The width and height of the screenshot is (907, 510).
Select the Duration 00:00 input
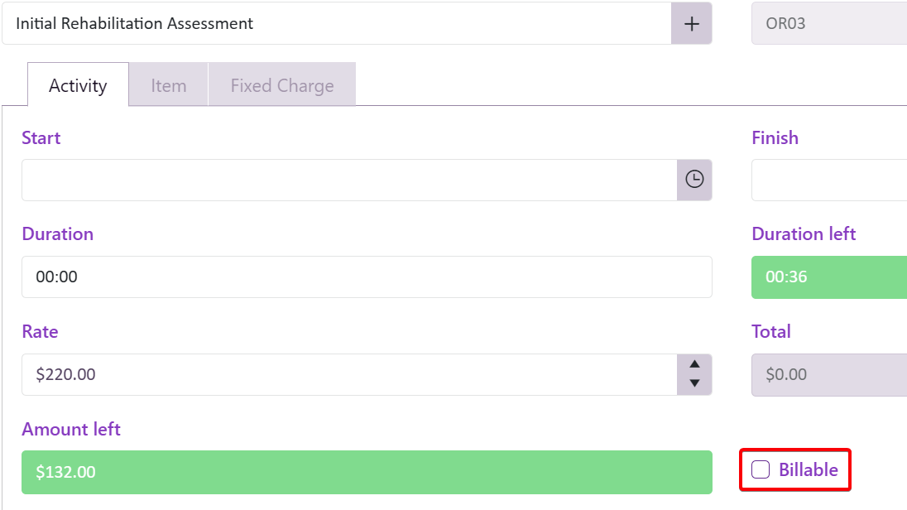point(366,277)
